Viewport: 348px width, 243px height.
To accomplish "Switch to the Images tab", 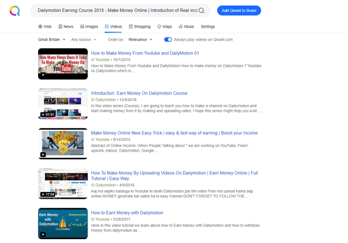I will (89, 27).
